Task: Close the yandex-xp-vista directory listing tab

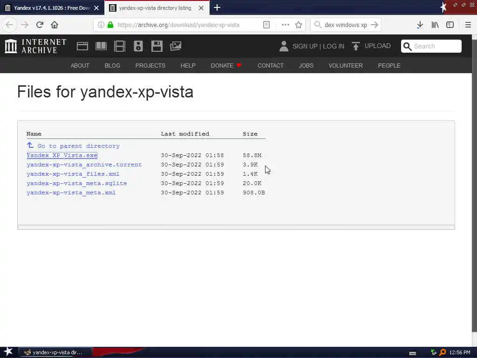Action: (x=201, y=8)
